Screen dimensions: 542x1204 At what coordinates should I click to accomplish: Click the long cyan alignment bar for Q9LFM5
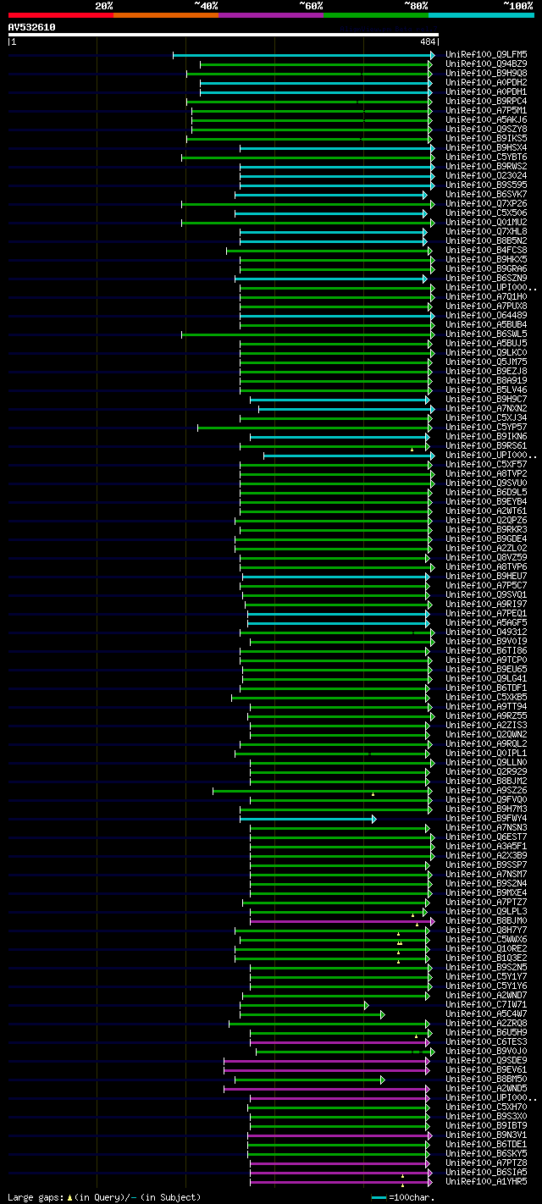click(x=304, y=55)
